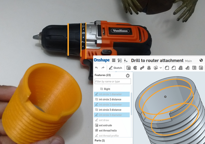Open the versions and history graph icon
This screenshot has height=144, width=205.
point(120,60)
